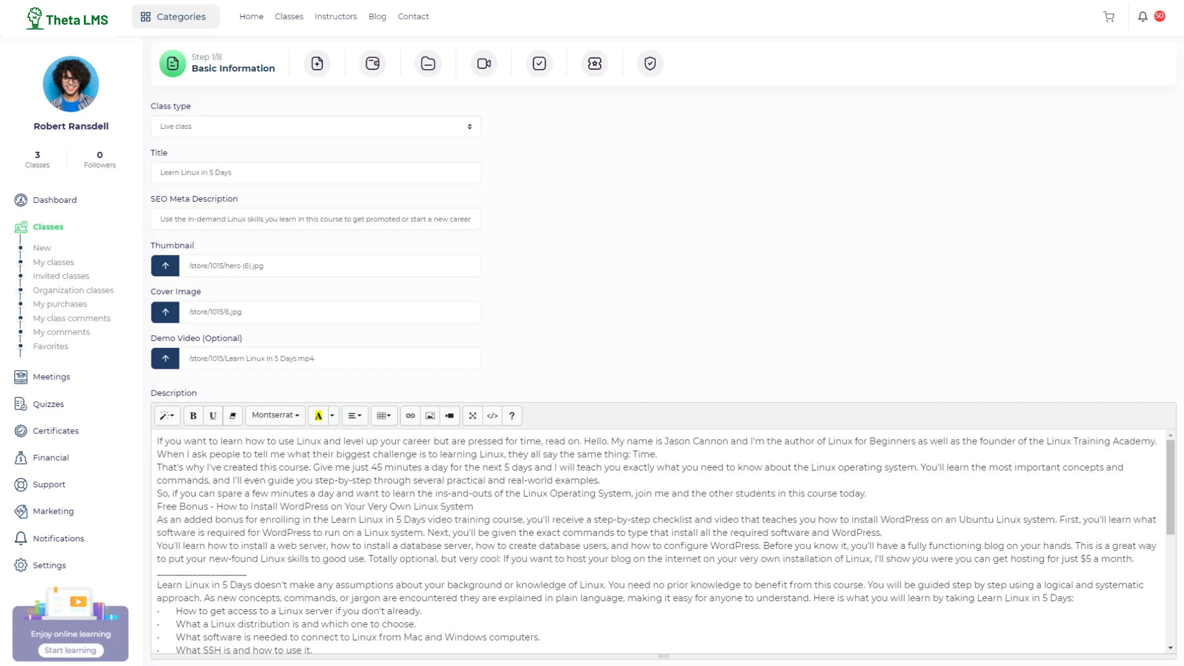Open the notifications bell in the header

(1142, 17)
